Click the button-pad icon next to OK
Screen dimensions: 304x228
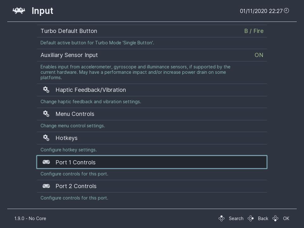click(275, 218)
